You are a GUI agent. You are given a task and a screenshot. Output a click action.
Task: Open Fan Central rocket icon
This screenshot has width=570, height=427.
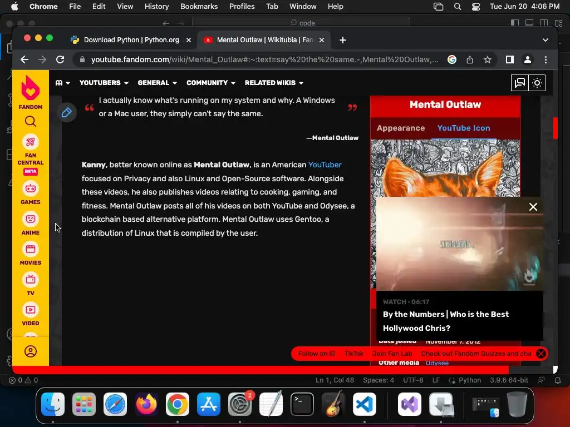pos(31,142)
